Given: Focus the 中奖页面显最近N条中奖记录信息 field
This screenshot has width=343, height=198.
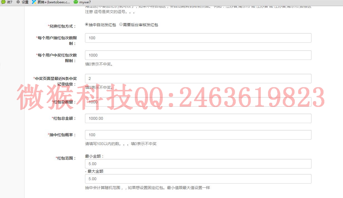Looking at the screenshot, I should [198, 79].
